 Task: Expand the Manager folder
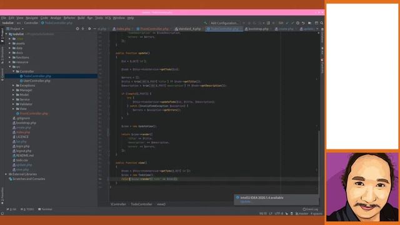pos(14,90)
